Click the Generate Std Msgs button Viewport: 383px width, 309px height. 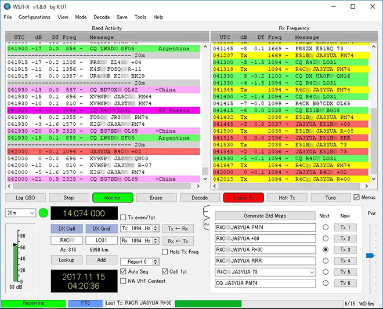click(x=265, y=216)
